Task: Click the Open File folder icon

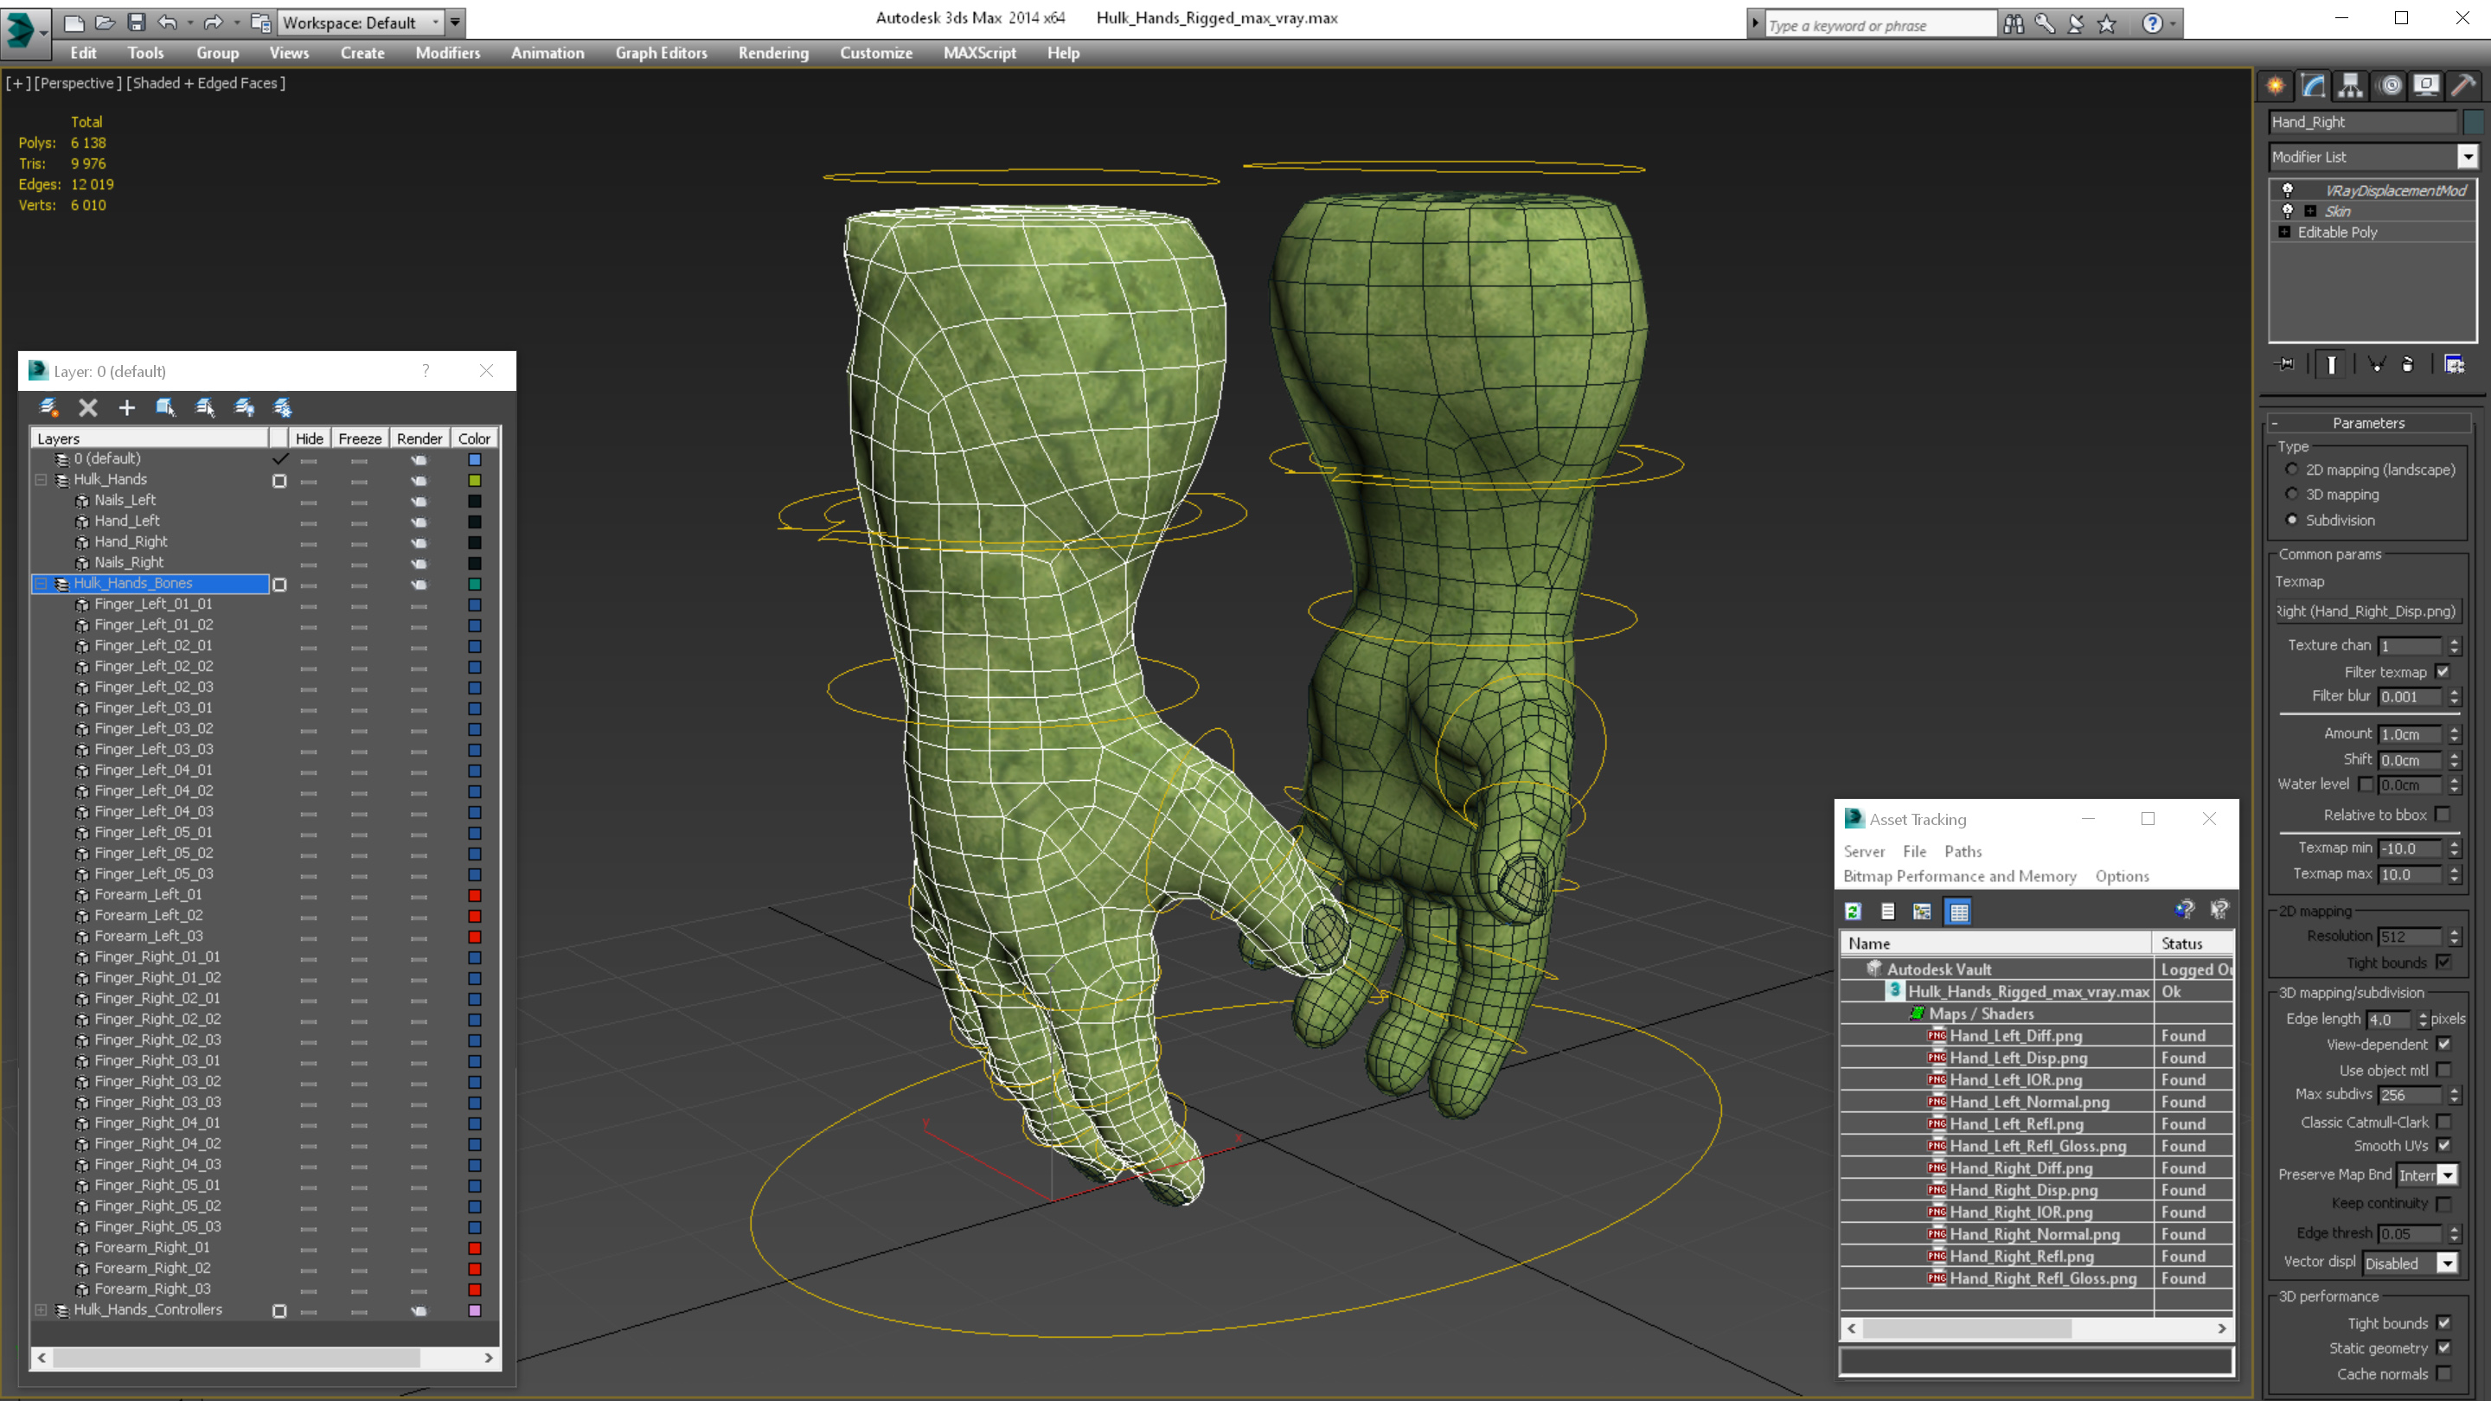Action: (x=105, y=22)
